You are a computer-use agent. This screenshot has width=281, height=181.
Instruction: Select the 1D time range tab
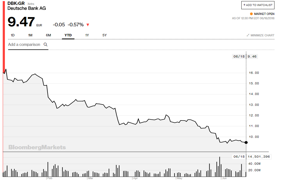(x=13, y=35)
